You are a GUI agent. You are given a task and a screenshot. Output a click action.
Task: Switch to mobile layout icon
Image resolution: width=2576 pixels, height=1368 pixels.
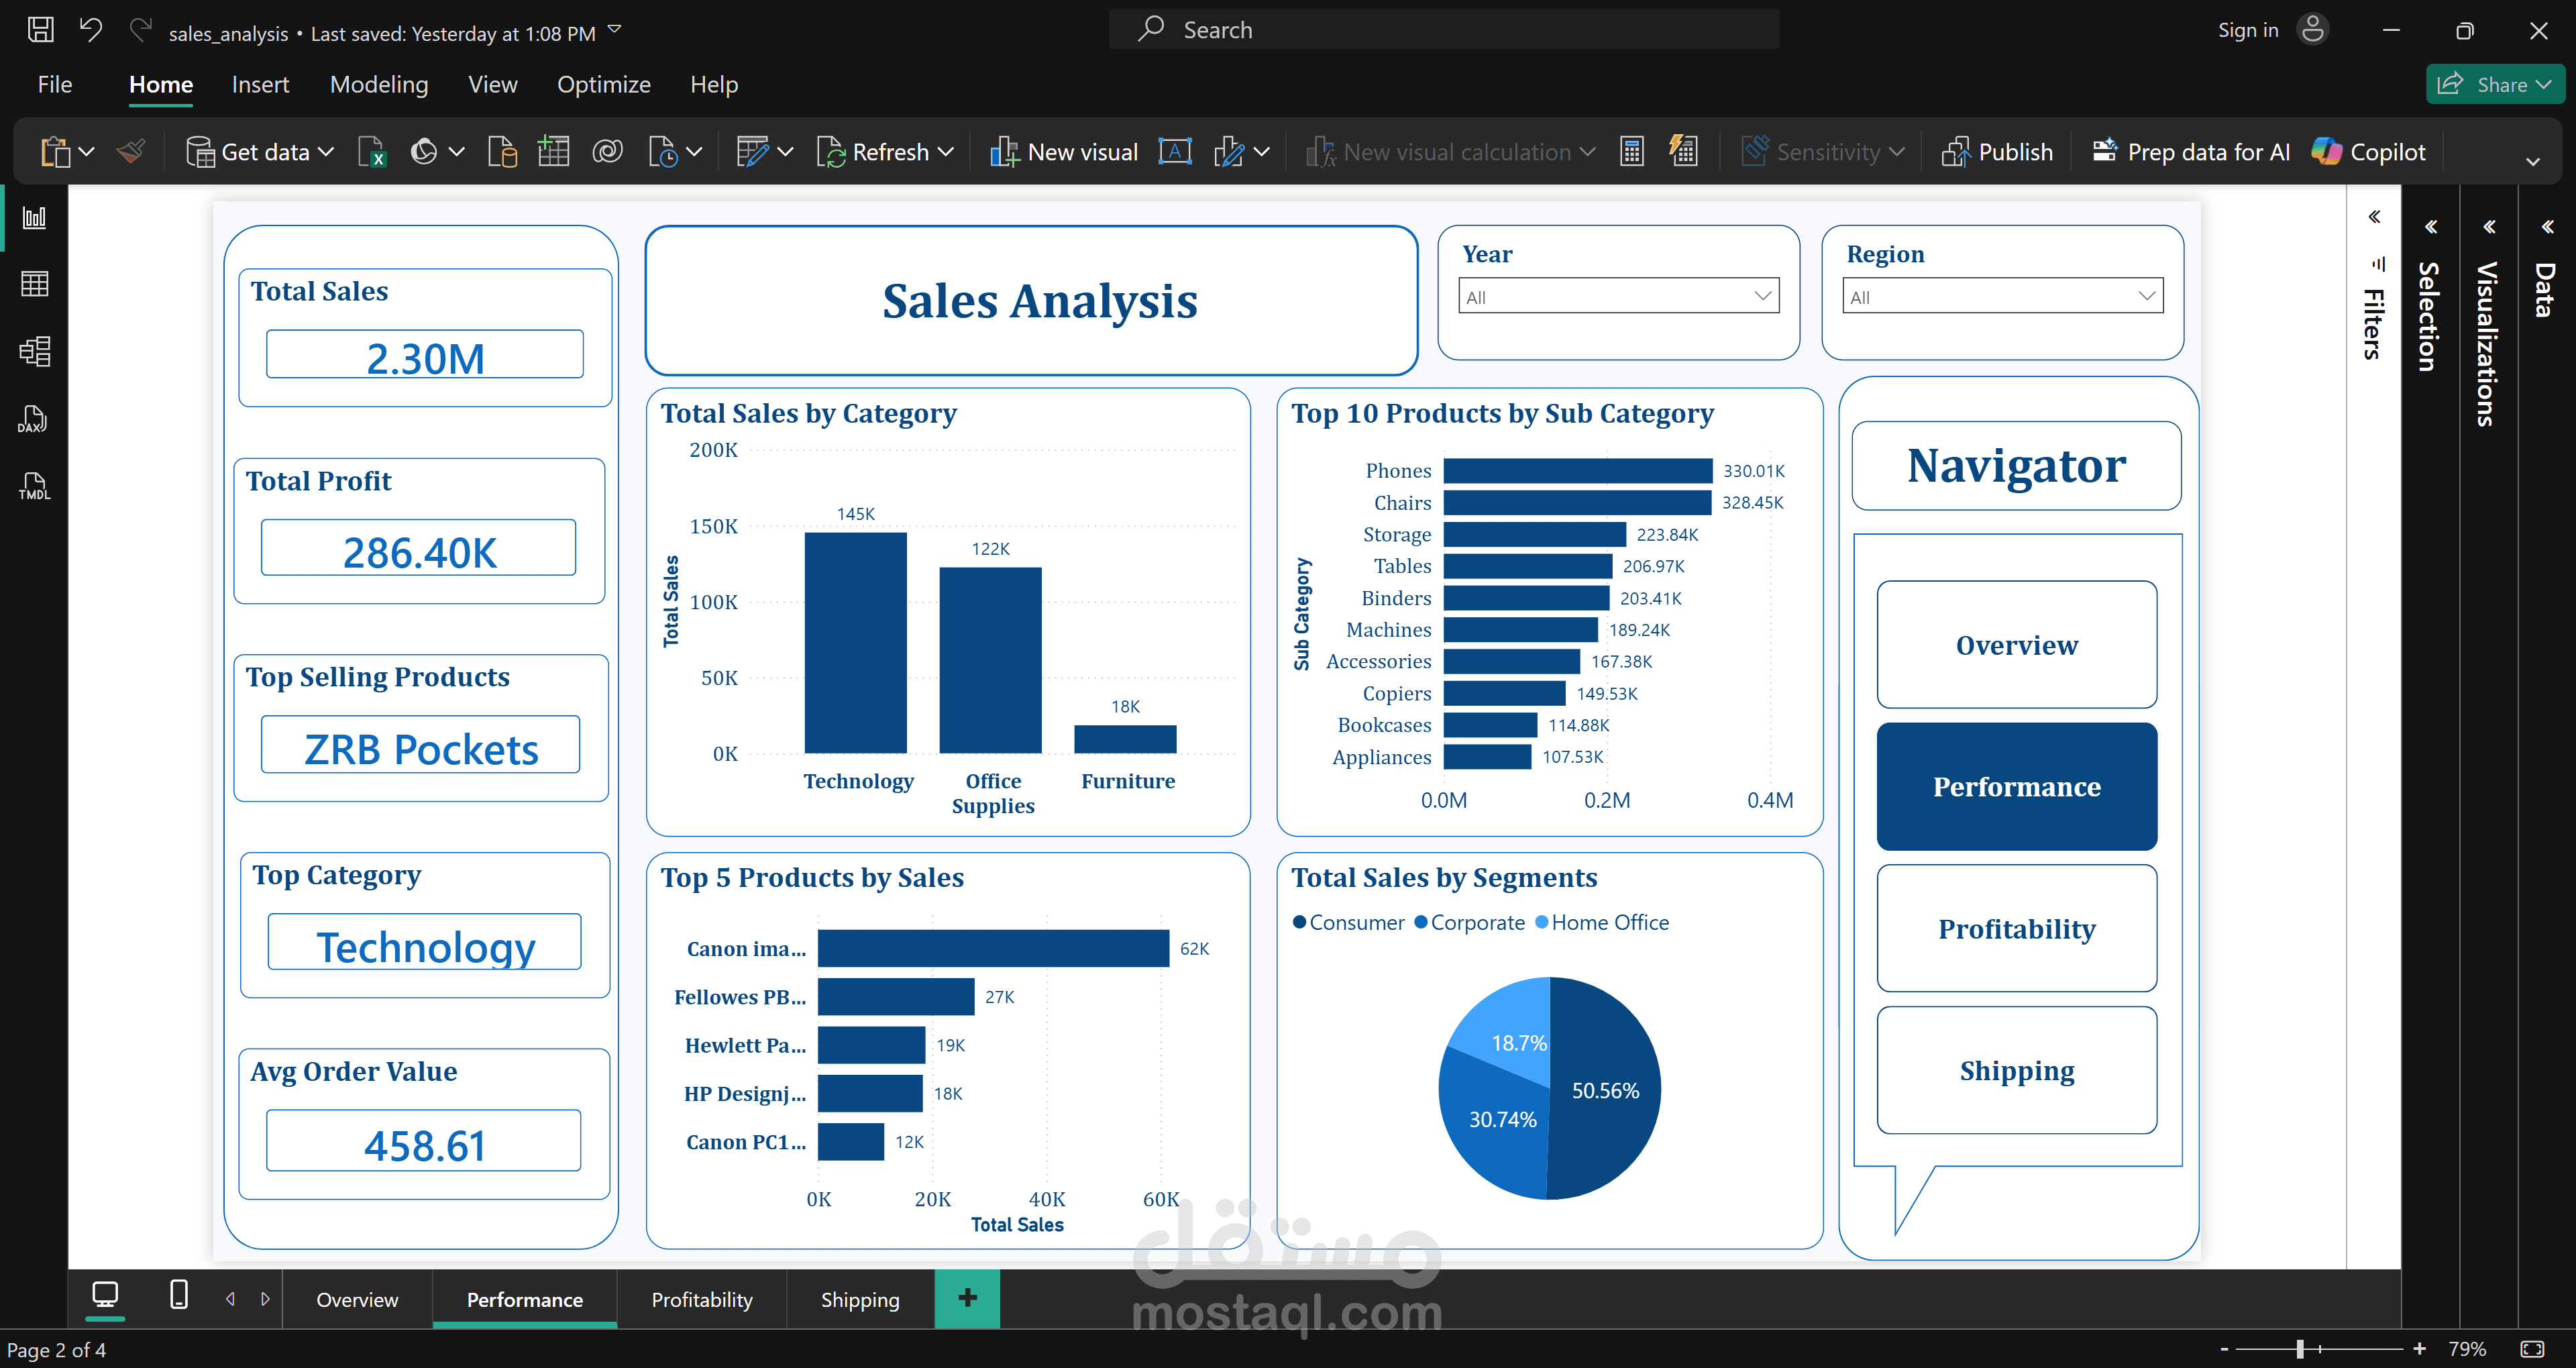pos(179,1295)
